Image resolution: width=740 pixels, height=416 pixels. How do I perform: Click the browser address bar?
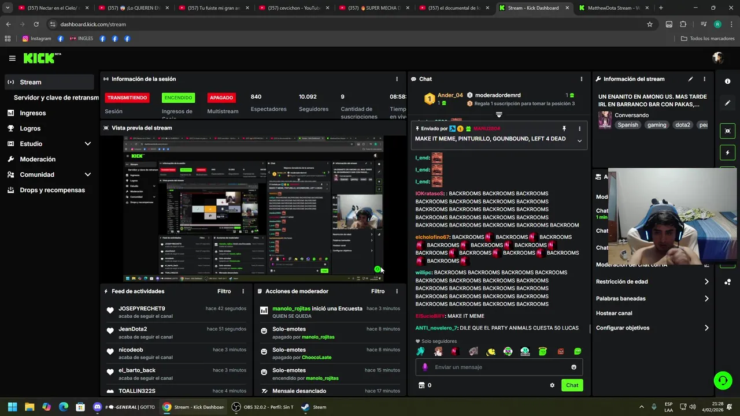click(x=347, y=24)
